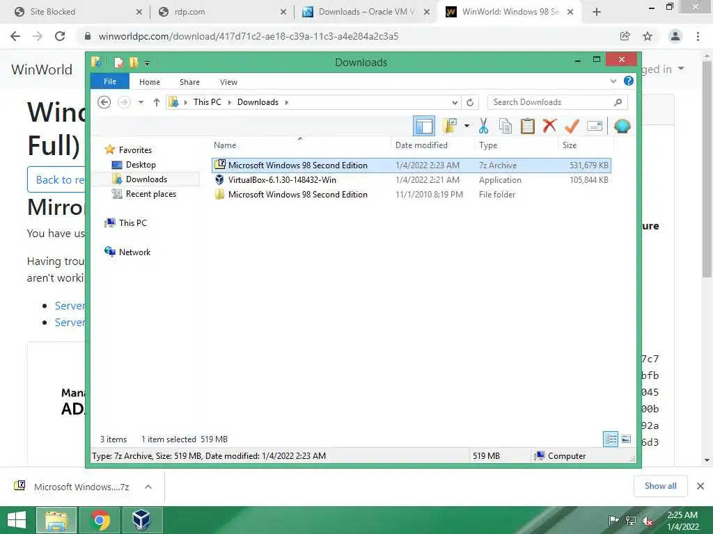Click Show all downloads button
Viewport: 713px width, 534px height.
pos(660,486)
